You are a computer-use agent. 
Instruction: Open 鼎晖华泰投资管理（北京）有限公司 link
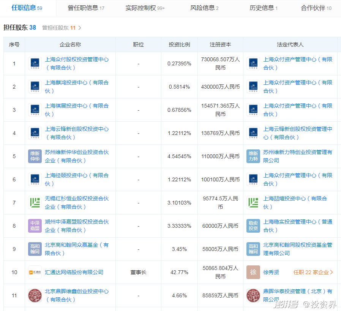coord(298,295)
